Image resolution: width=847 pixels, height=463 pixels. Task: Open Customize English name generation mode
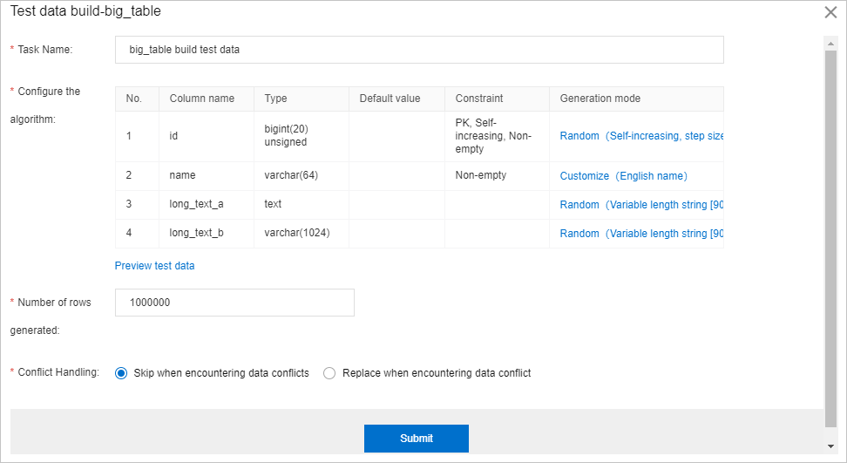click(x=623, y=176)
